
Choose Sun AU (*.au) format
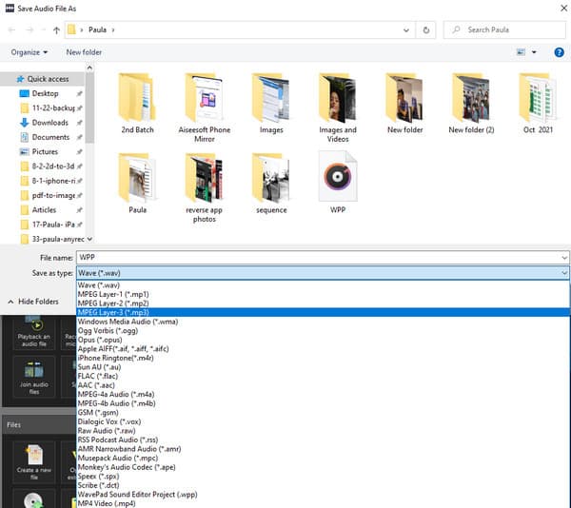(323, 367)
